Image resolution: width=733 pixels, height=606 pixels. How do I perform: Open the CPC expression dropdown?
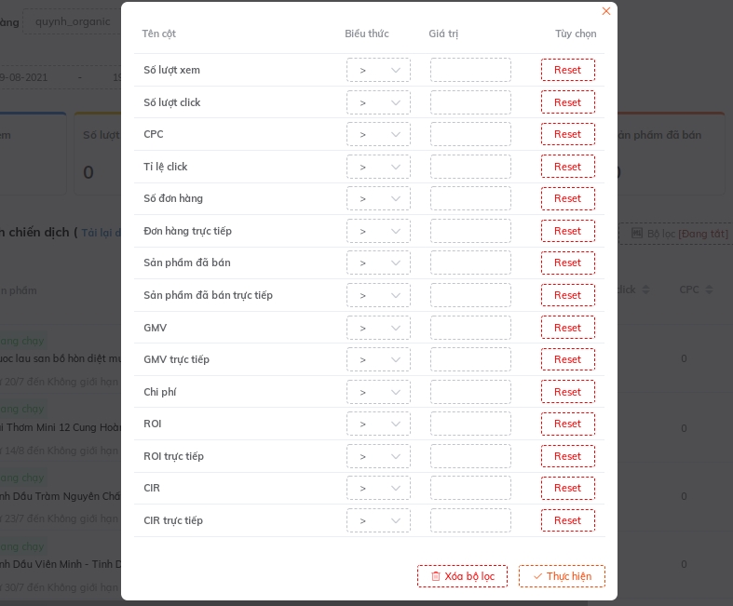pyautogui.click(x=378, y=134)
